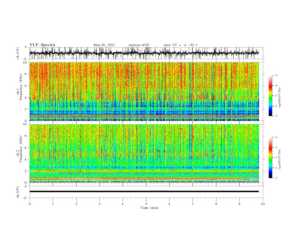The width and height of the screenshot is (296, 229).
Task: Click the ch.2 spectrogram color scale bar
Action: tap(270, 158)
